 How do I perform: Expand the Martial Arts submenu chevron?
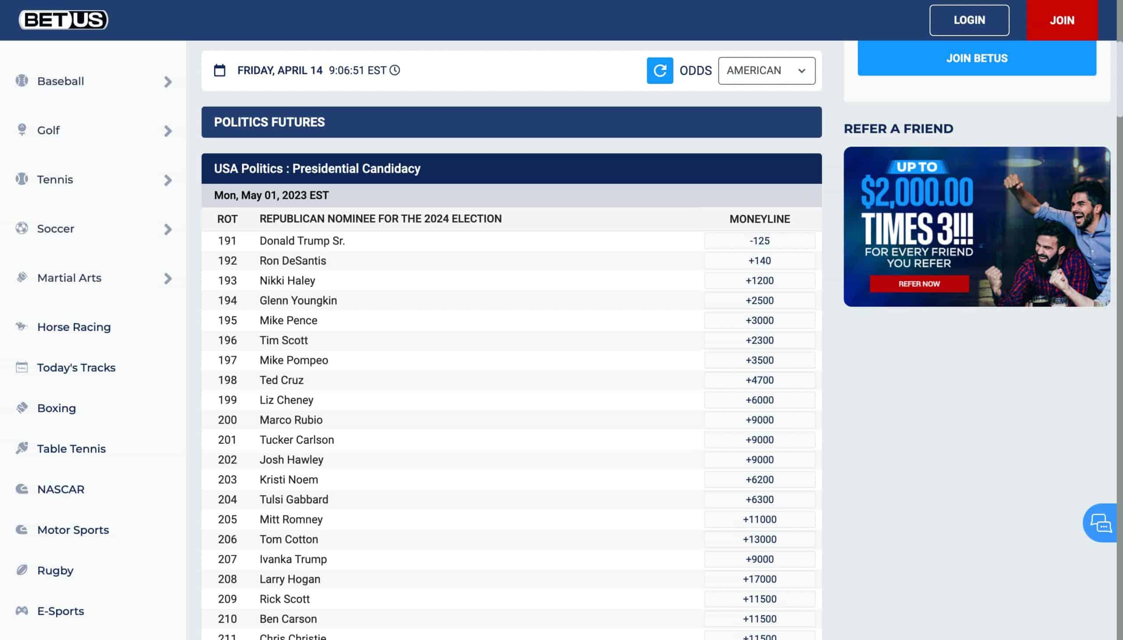coord(168,278)
